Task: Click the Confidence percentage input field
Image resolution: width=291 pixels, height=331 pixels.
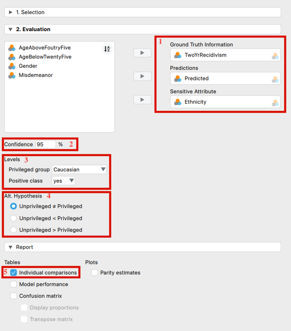Action: (46, 144)
